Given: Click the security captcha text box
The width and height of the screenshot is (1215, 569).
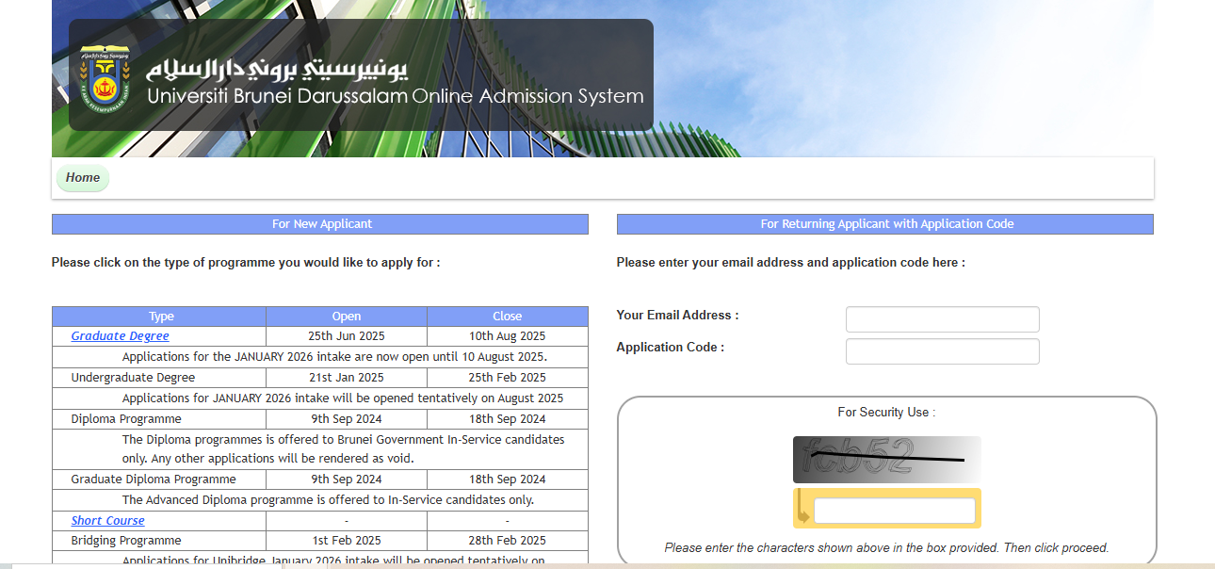Looking at the screenshot, I should tap(895, 511).
